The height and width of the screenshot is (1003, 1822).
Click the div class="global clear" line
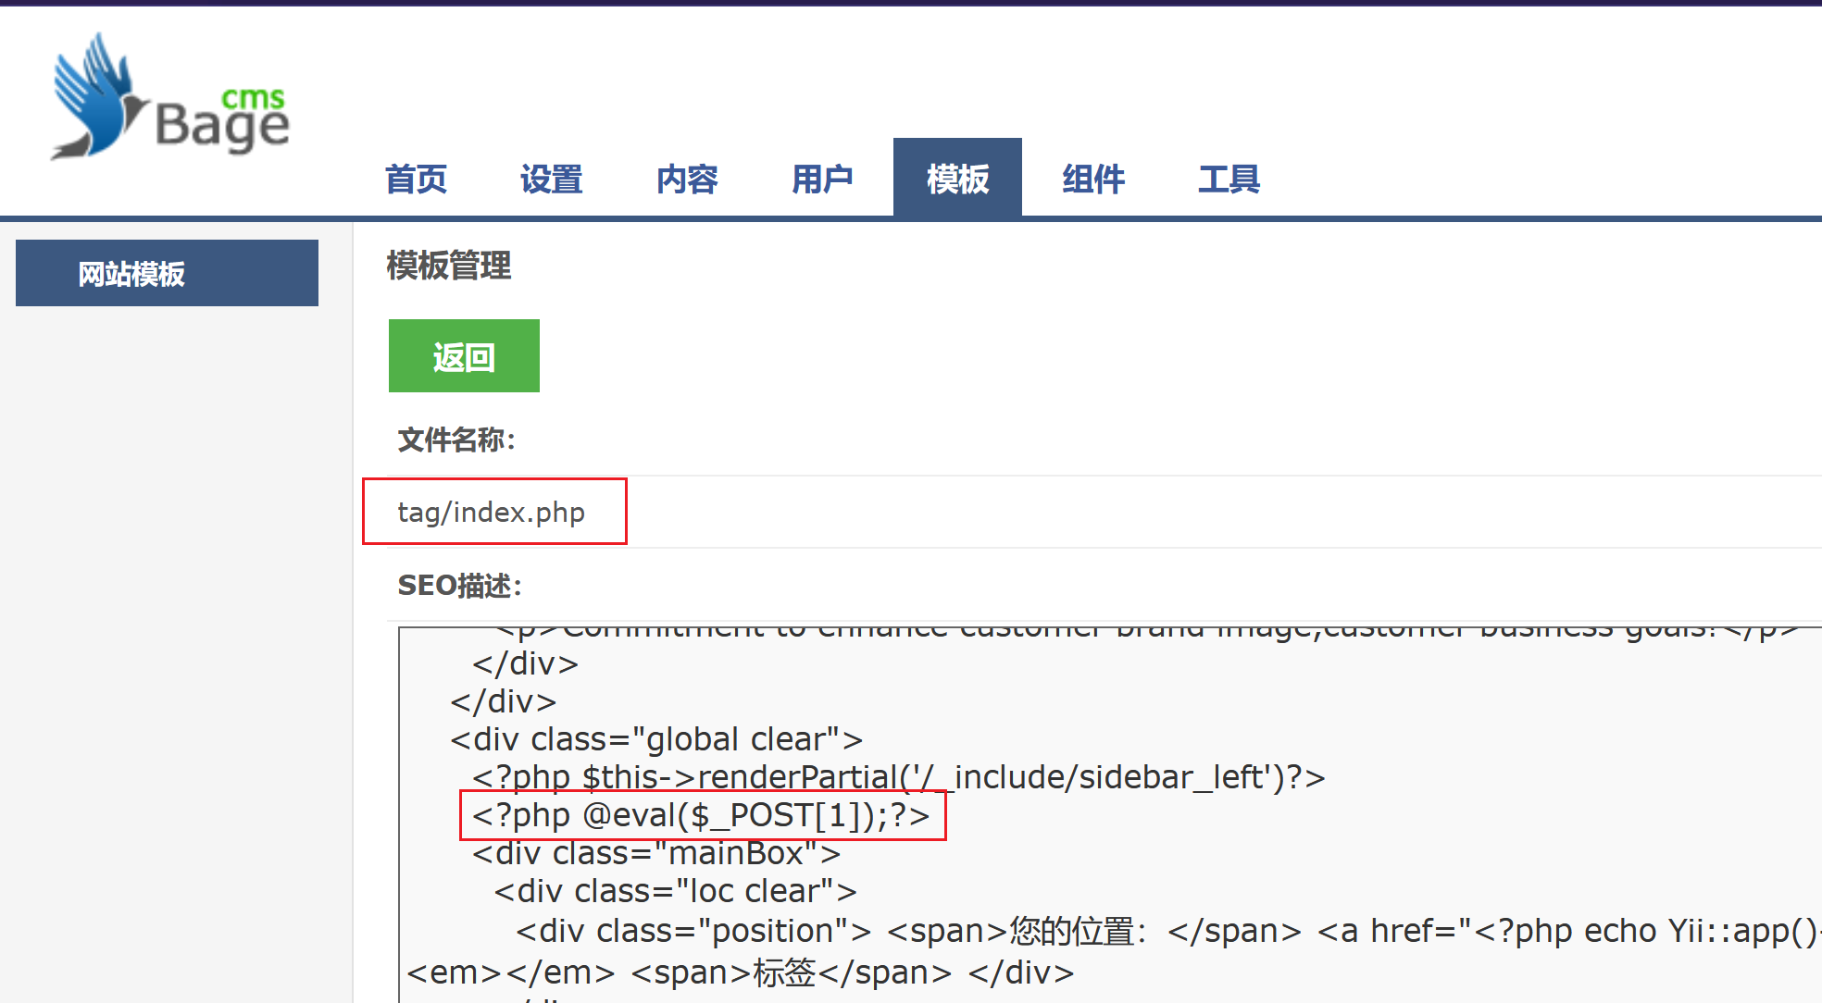click(655, 739)
